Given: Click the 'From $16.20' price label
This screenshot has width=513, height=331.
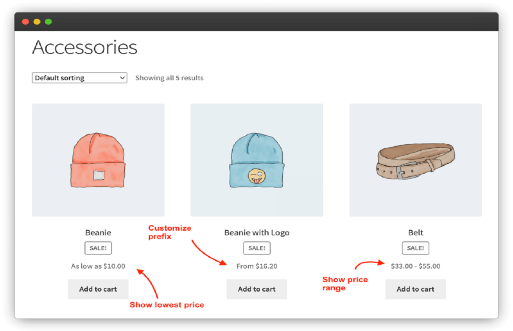Looking at the screenshot, I should tap(256, 266).
